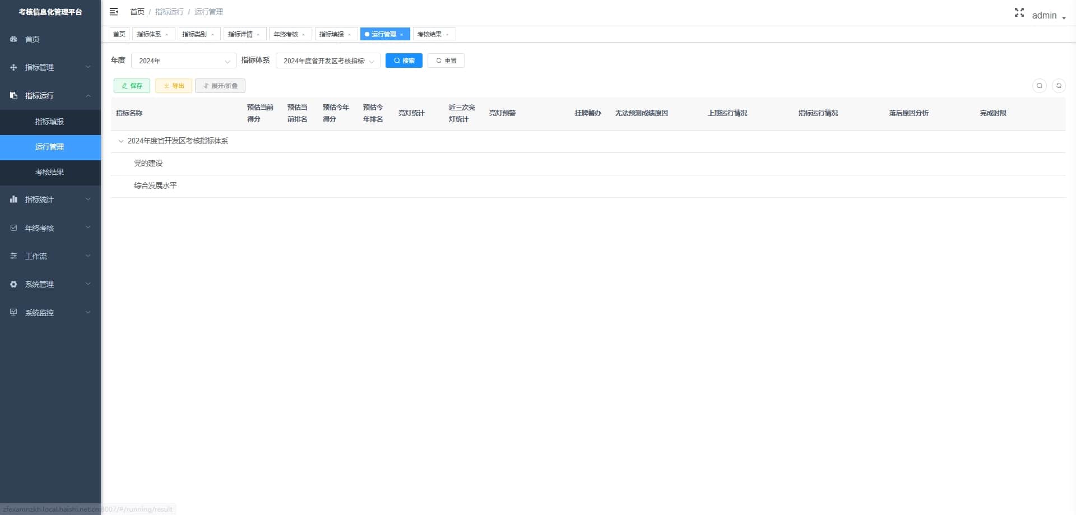
Task: Click the green 保存 button
Action: [132, 86]
